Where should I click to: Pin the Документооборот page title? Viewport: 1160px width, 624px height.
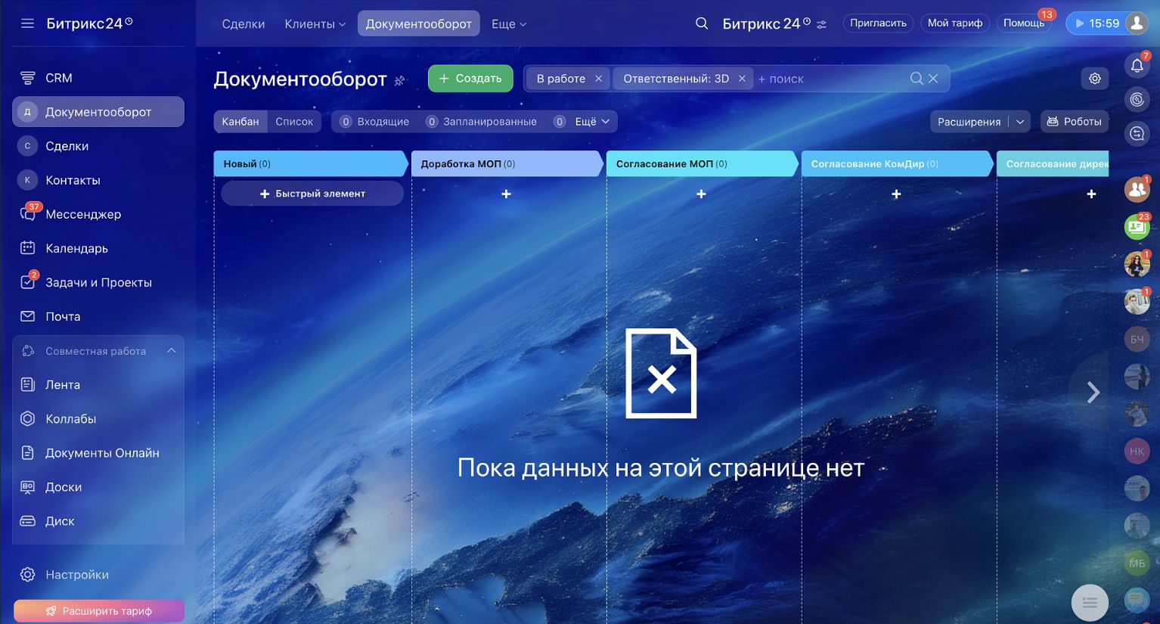coord(400,80)
